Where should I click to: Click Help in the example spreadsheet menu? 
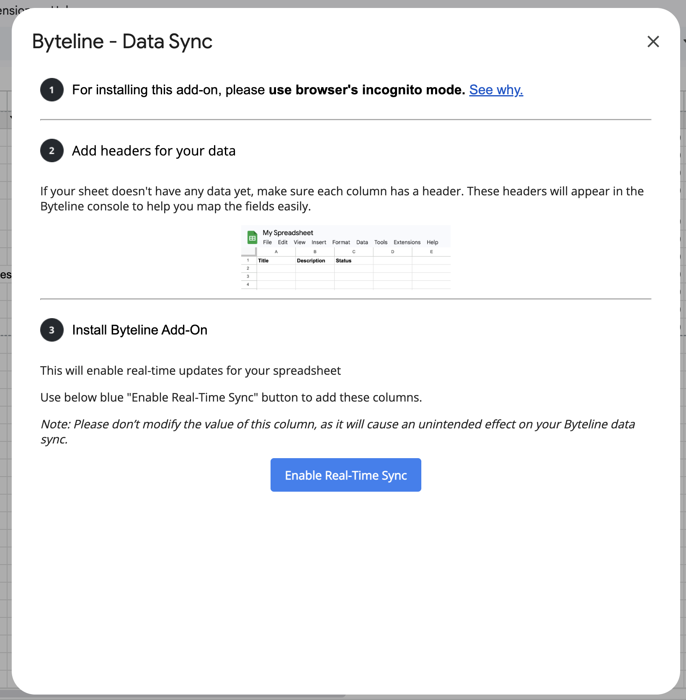pyautogui.click(x=432, y=242)
